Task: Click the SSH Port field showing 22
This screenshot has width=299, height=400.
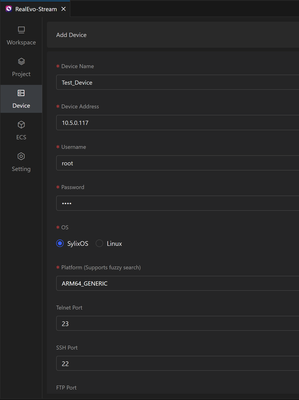Action: [177, 363]
